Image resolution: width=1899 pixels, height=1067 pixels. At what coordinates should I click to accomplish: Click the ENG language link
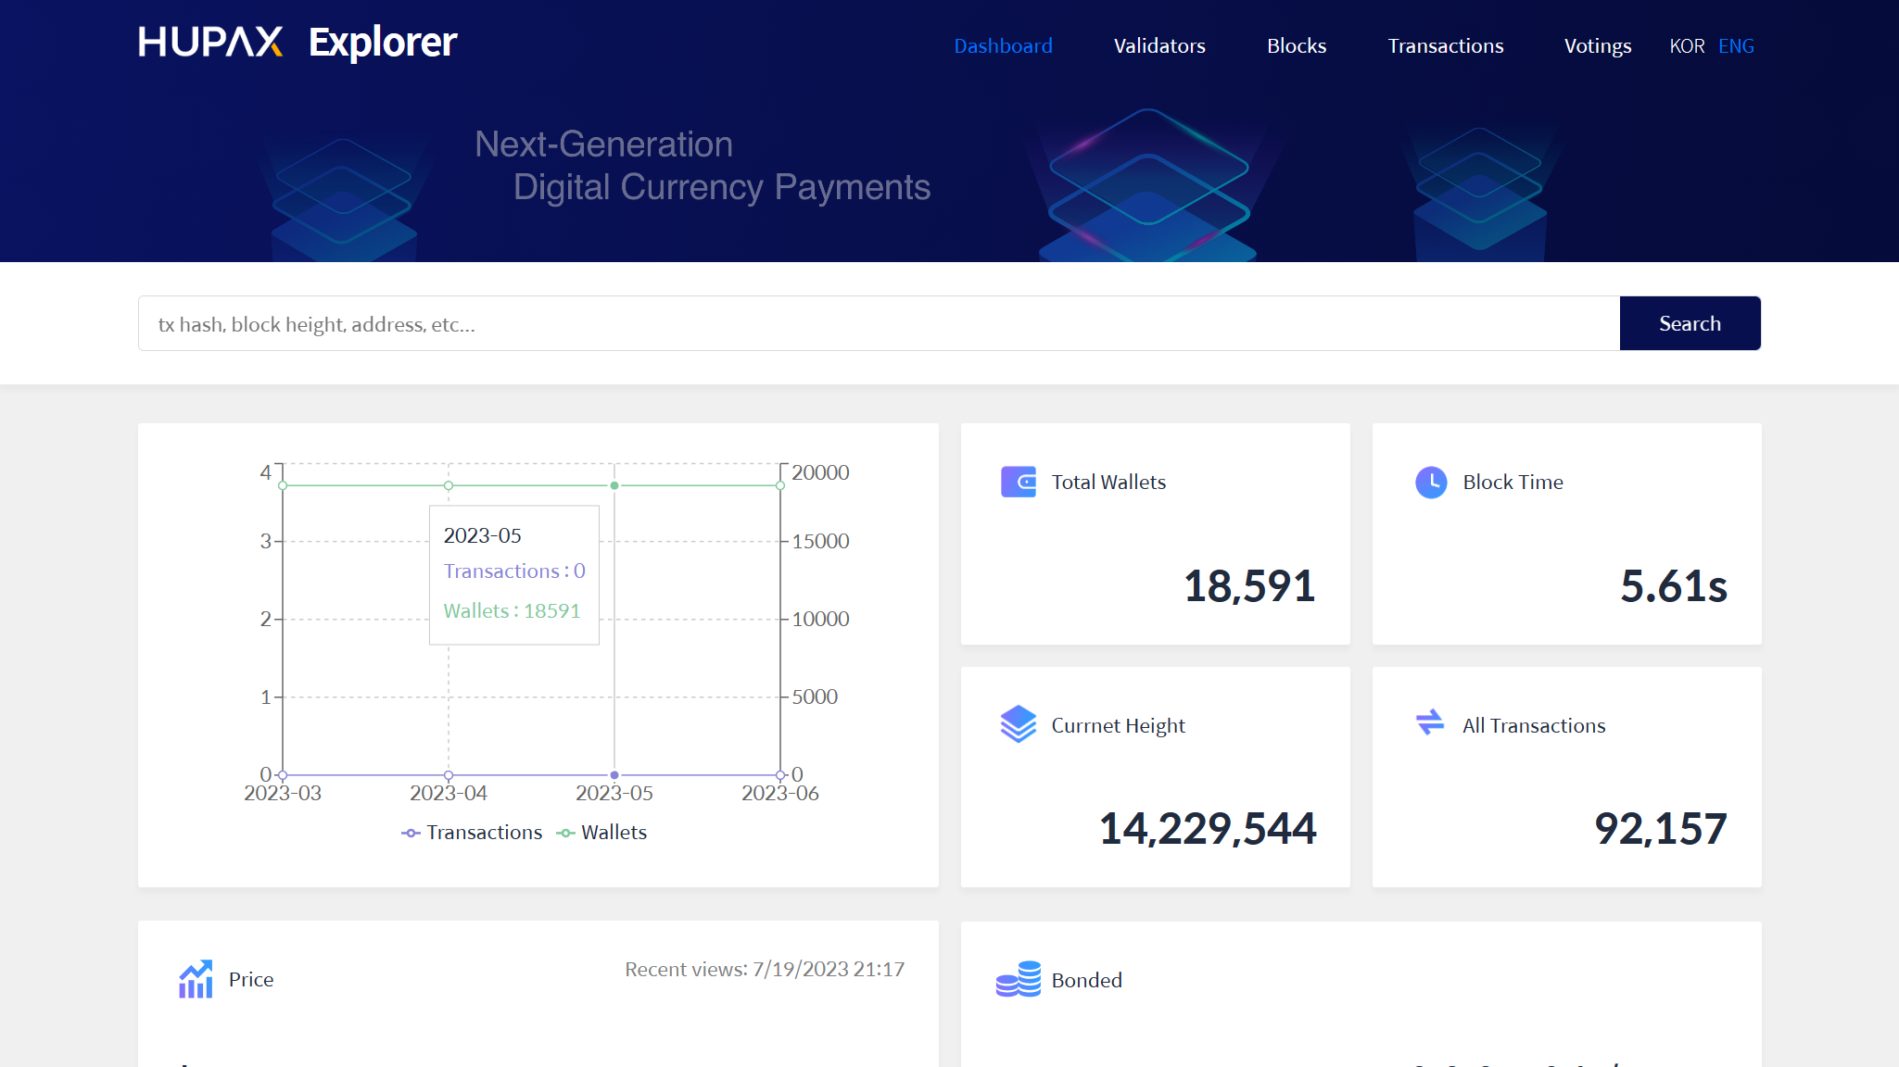pos(1736,45)
